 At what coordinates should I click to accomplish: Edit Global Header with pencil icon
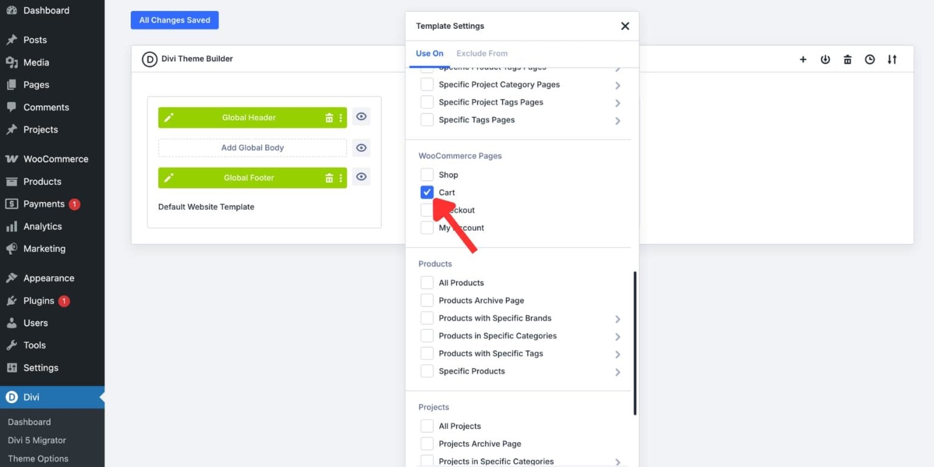click(169, 118)
